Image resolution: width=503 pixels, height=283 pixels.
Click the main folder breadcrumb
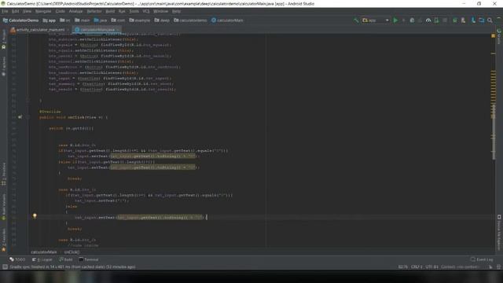pyautogui.click(x=83, y=20)
